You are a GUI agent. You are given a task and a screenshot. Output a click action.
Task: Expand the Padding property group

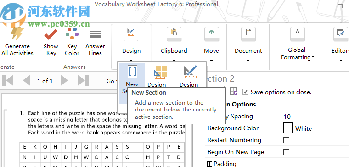click(209, 164)
